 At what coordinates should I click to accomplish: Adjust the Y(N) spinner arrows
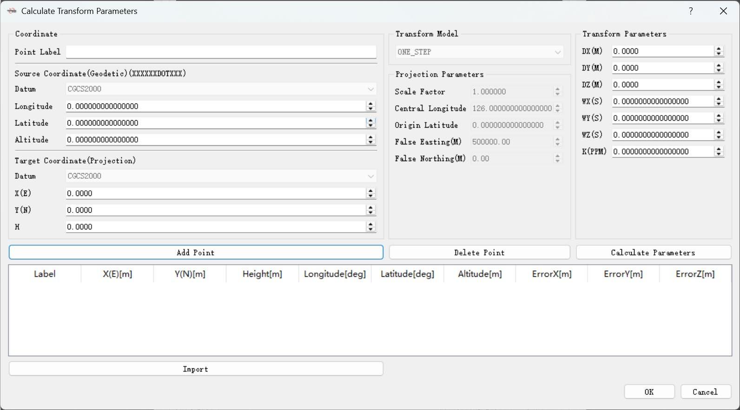click(370, 210)
